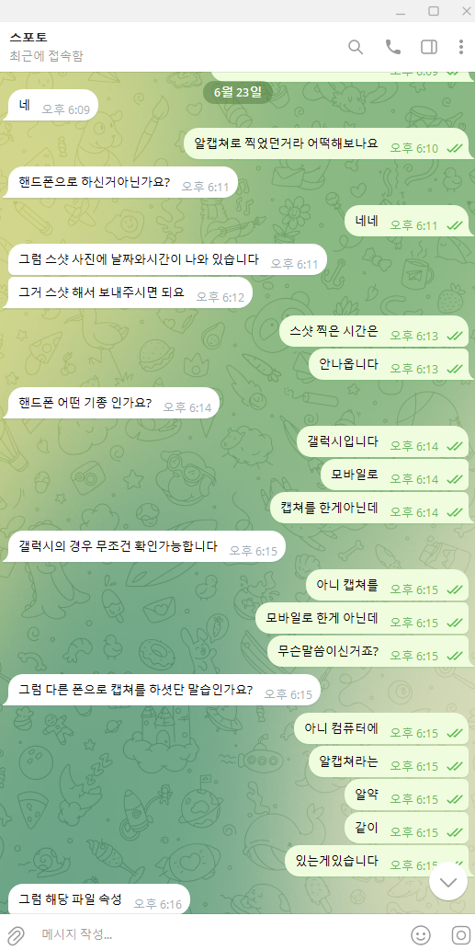Select message 핸드폰으로 하신거아닌가요?
Viewport: 475px width, 950px height.
[x=121, y=182]
